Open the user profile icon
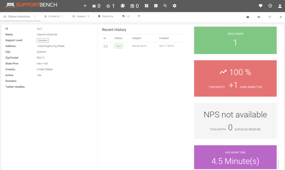The width and height of the screenshot is (285, 170). click(x=280, y=6)
